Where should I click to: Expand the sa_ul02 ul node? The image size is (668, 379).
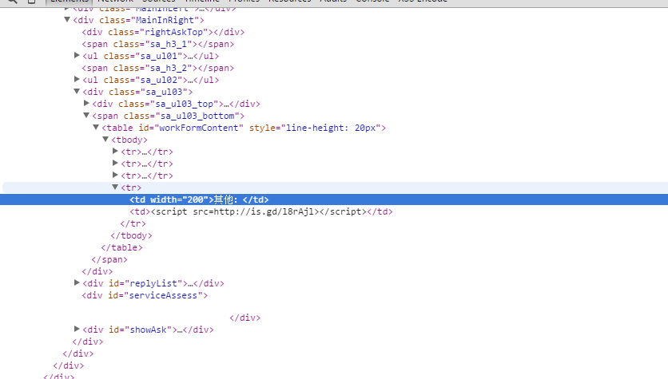(x=77, y=79)
